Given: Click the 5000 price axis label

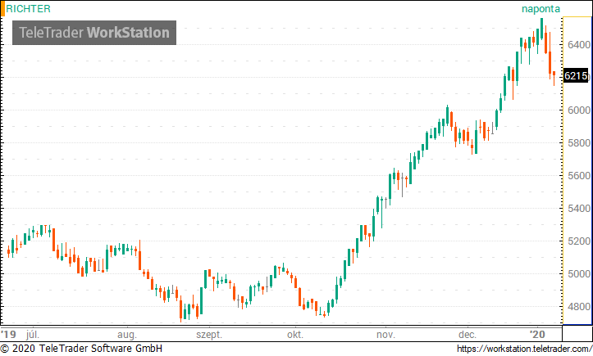Looking at the screenshot, I should [579, 273].
